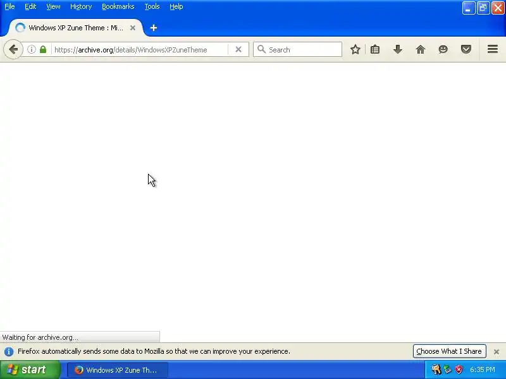Minimize the Firefox window
Viewport: 506px width, 379px height.
468,8
